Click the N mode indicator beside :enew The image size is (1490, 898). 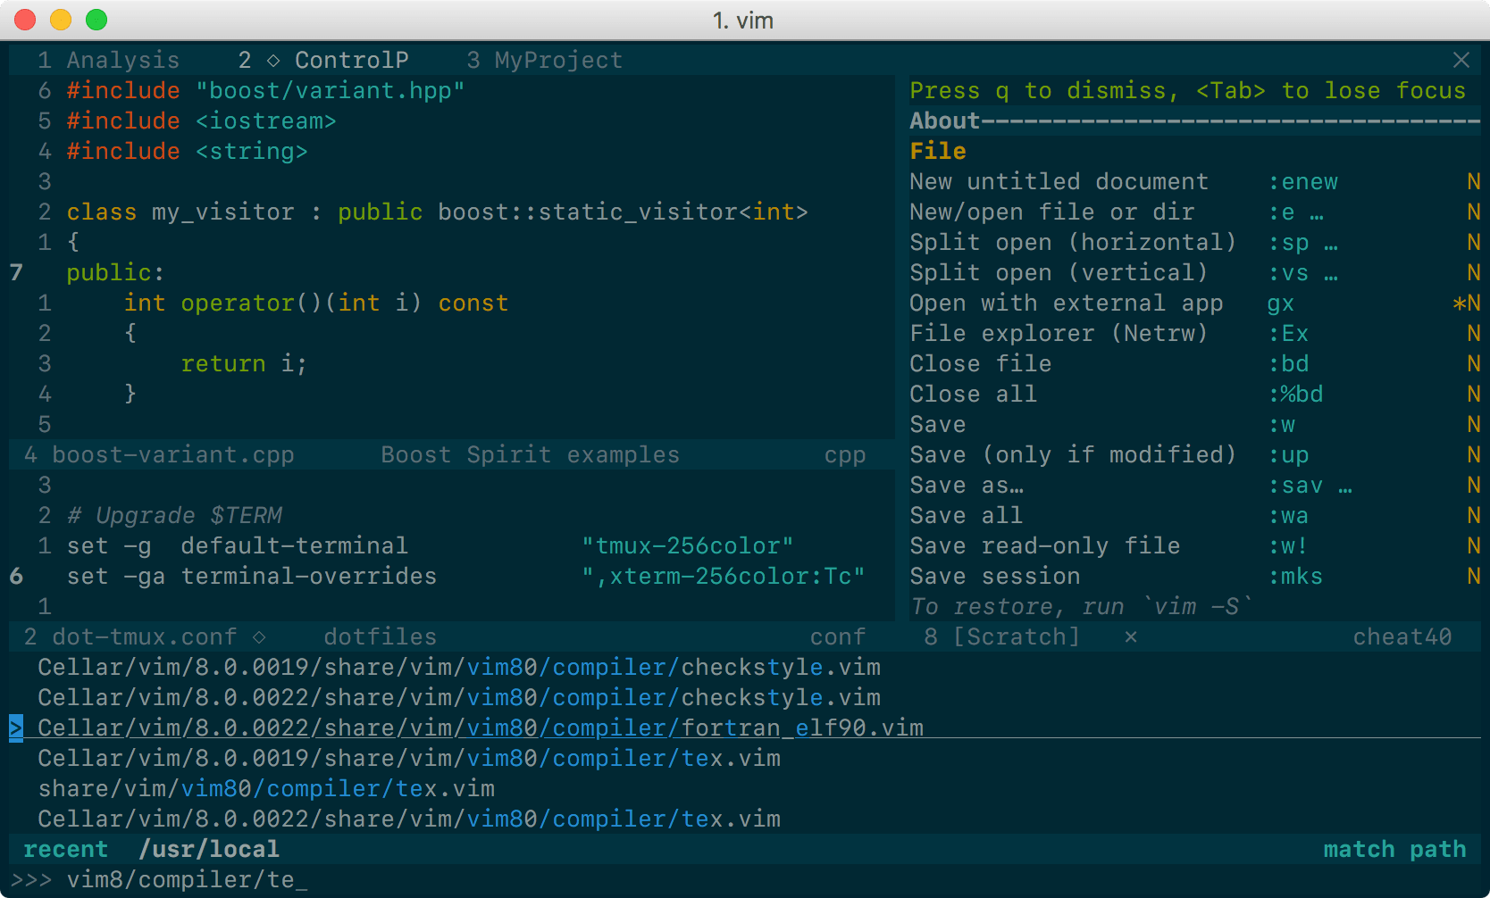pos(1475,181)
